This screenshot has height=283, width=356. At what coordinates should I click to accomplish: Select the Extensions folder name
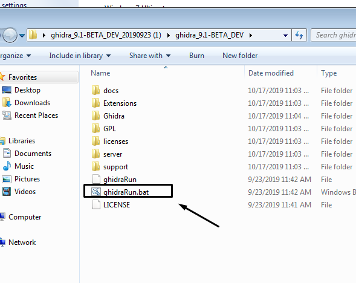(x=120, y=103)
